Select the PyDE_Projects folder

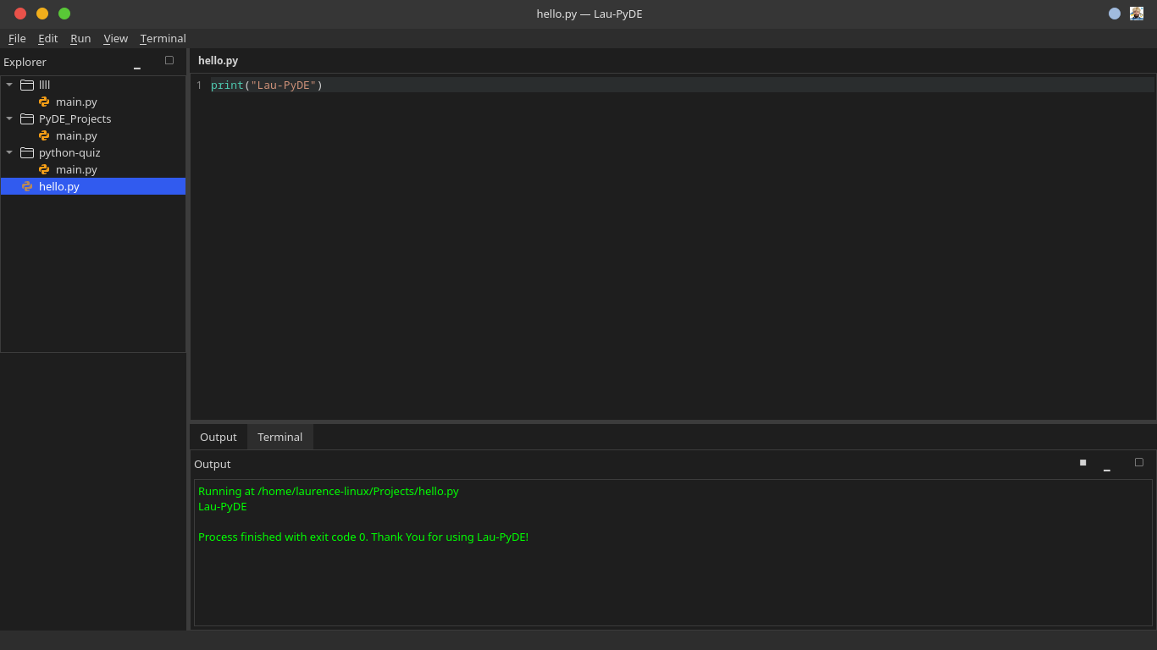click(75, 118)
